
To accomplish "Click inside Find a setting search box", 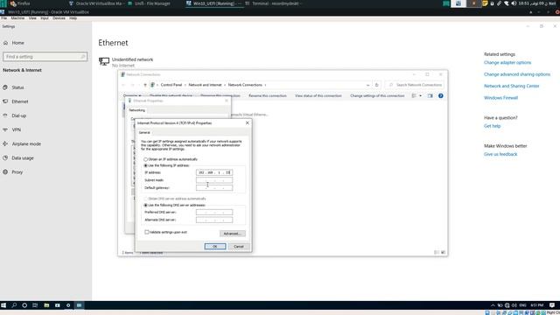I will (x=45, y=57).
